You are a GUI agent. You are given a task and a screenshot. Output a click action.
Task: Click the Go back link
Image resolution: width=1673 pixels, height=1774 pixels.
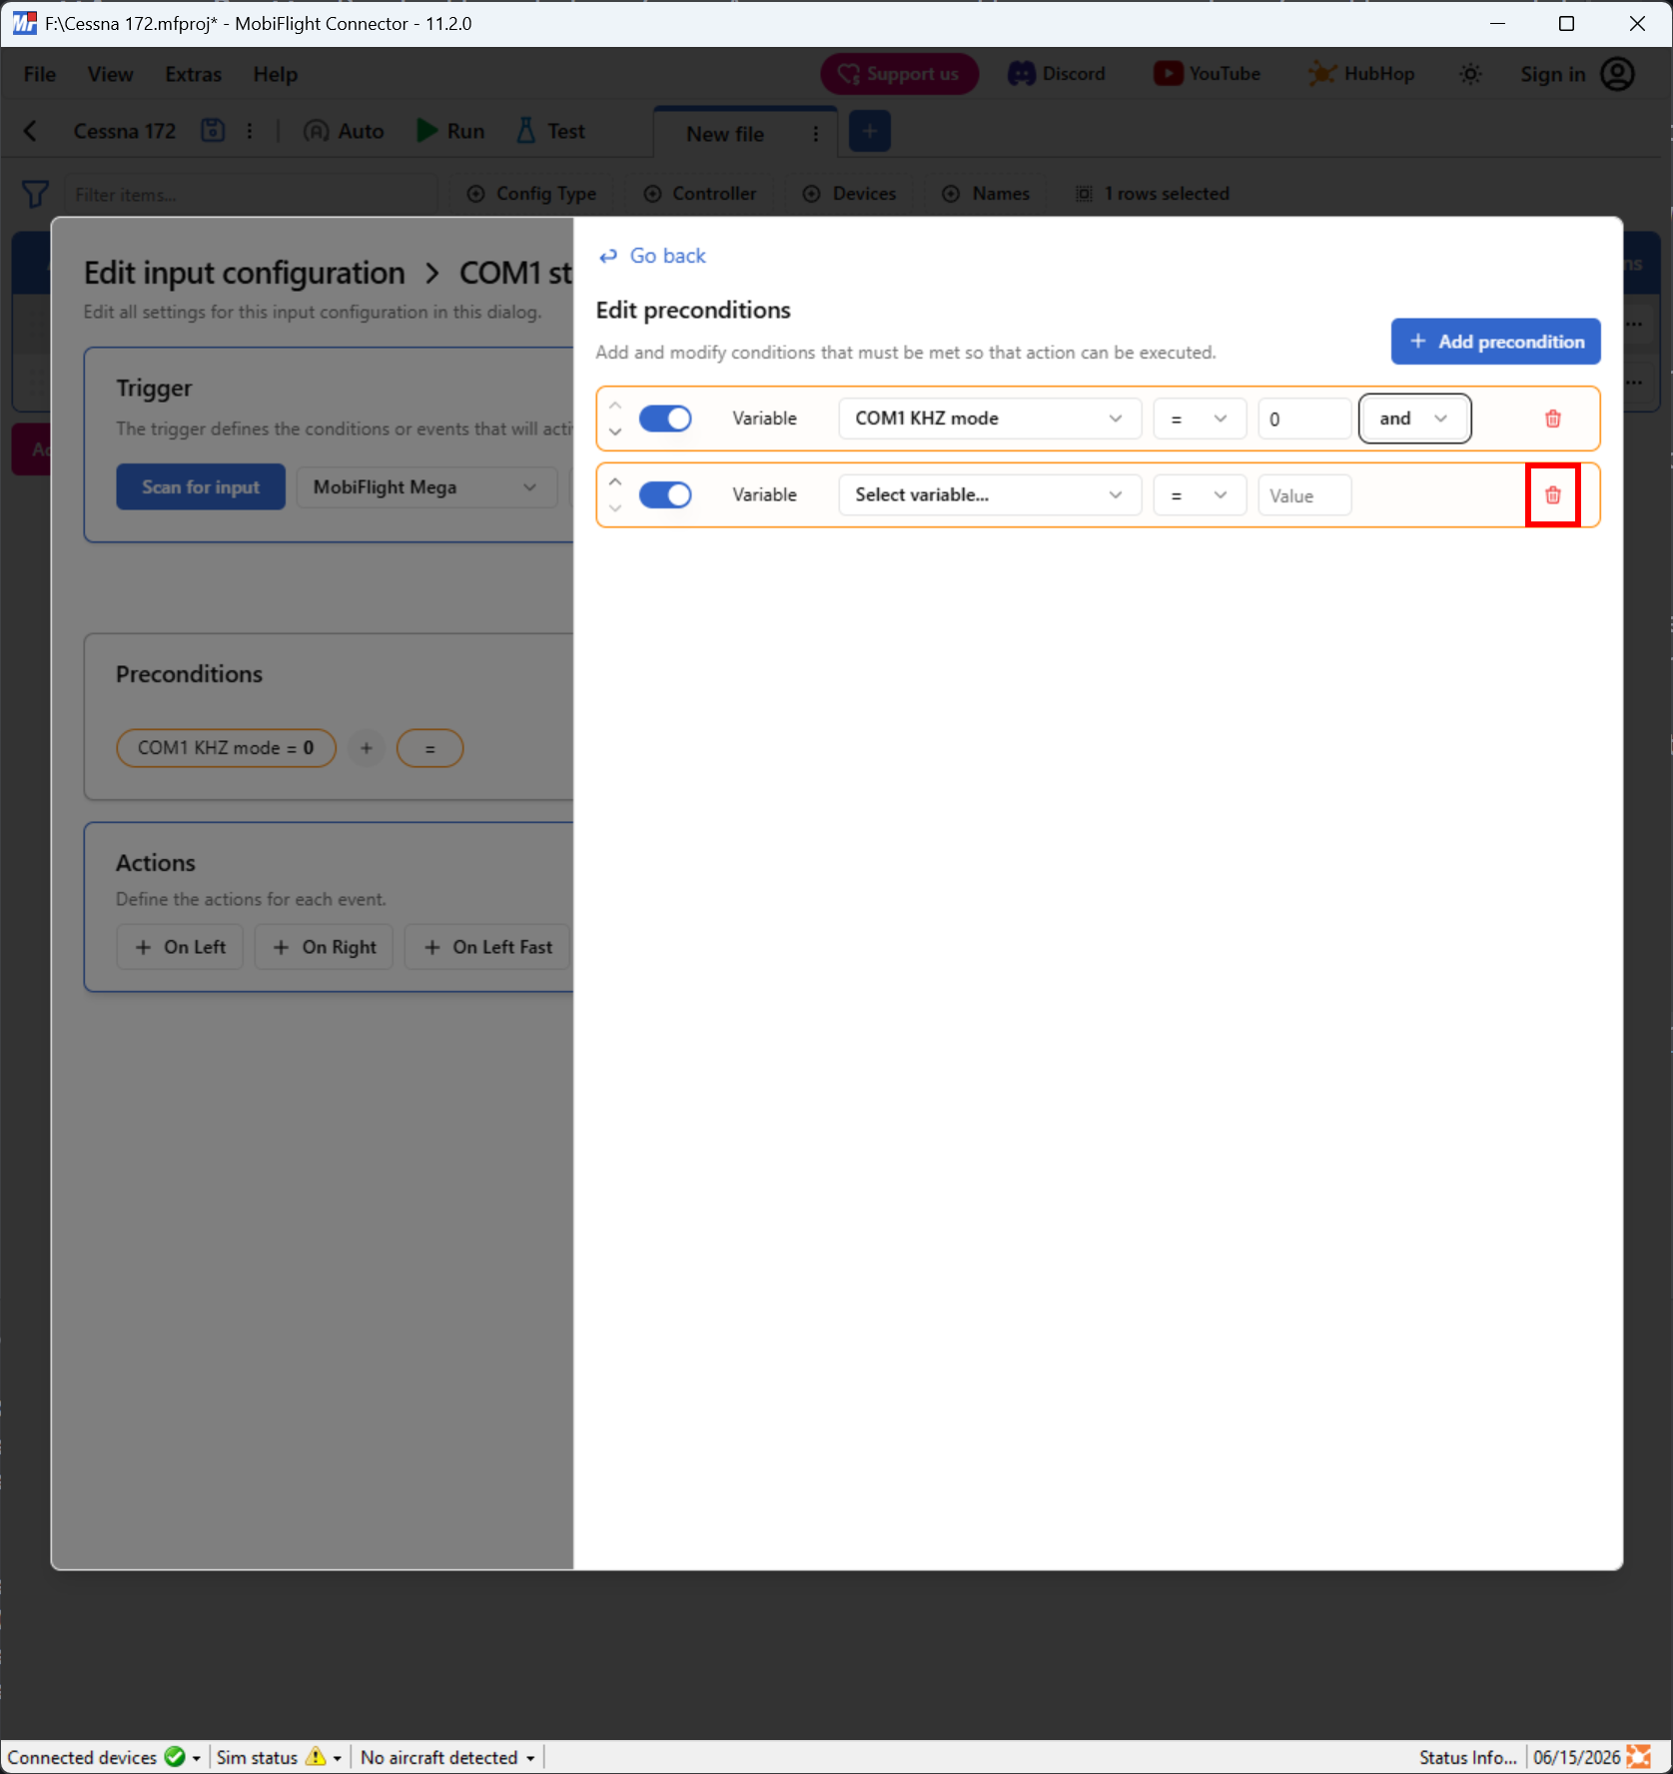click(652, 256)
